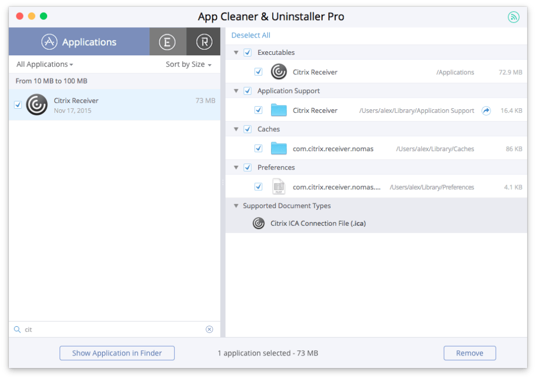
Task: Switch to the Applications tab
Action: point(79,42)
